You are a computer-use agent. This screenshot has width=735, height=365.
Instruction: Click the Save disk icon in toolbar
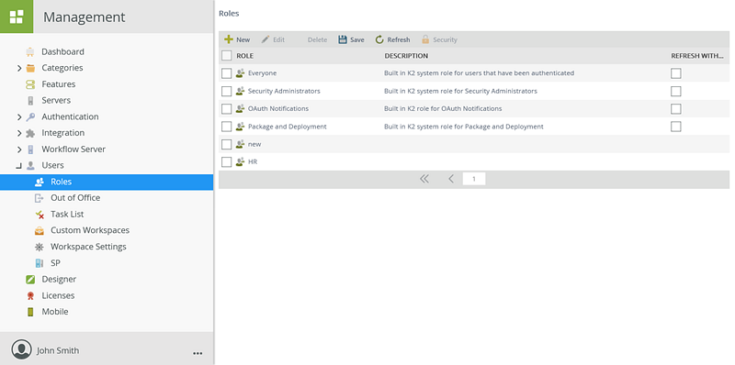pyautogui.click(x=343, y=39)
